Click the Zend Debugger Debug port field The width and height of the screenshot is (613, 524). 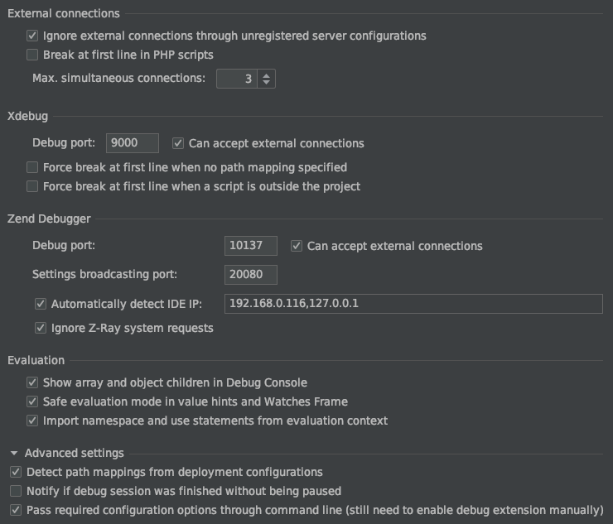[250, 246]
